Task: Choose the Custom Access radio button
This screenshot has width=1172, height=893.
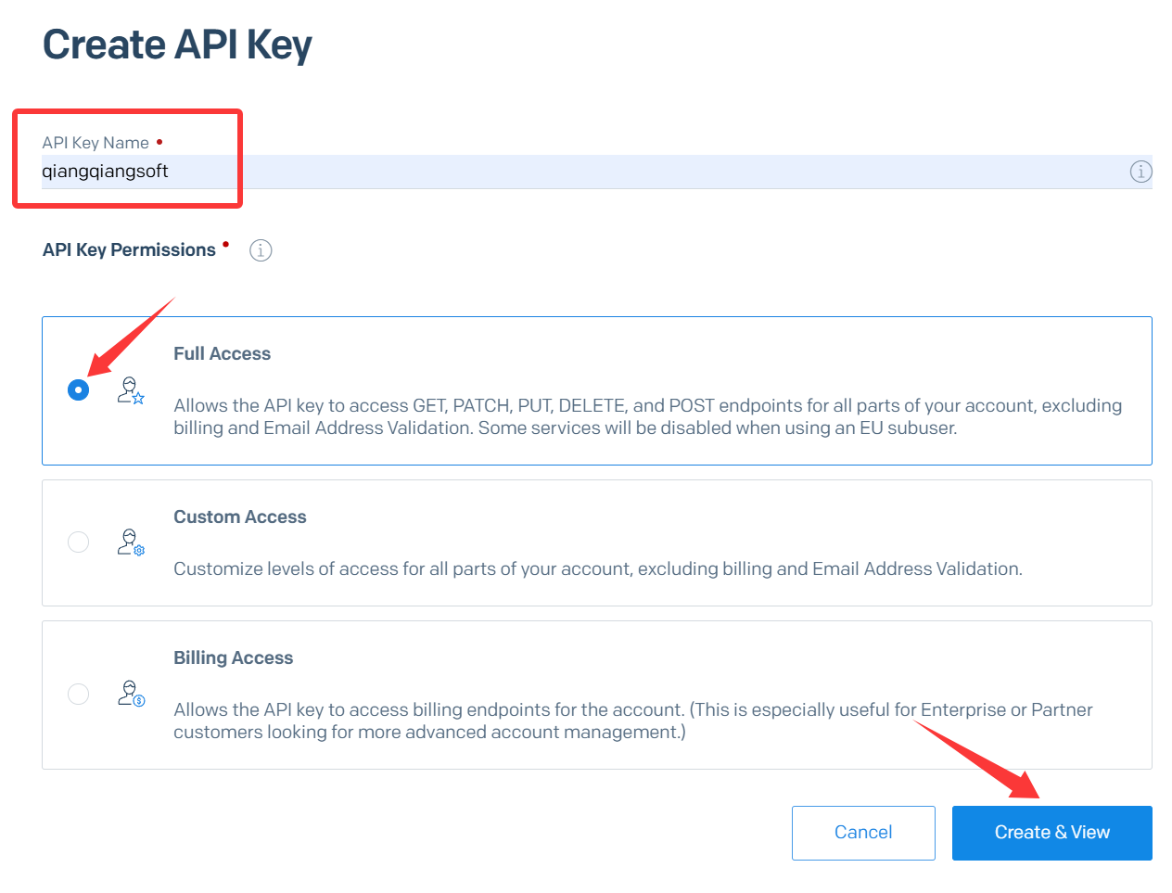Action: (79, 542)
